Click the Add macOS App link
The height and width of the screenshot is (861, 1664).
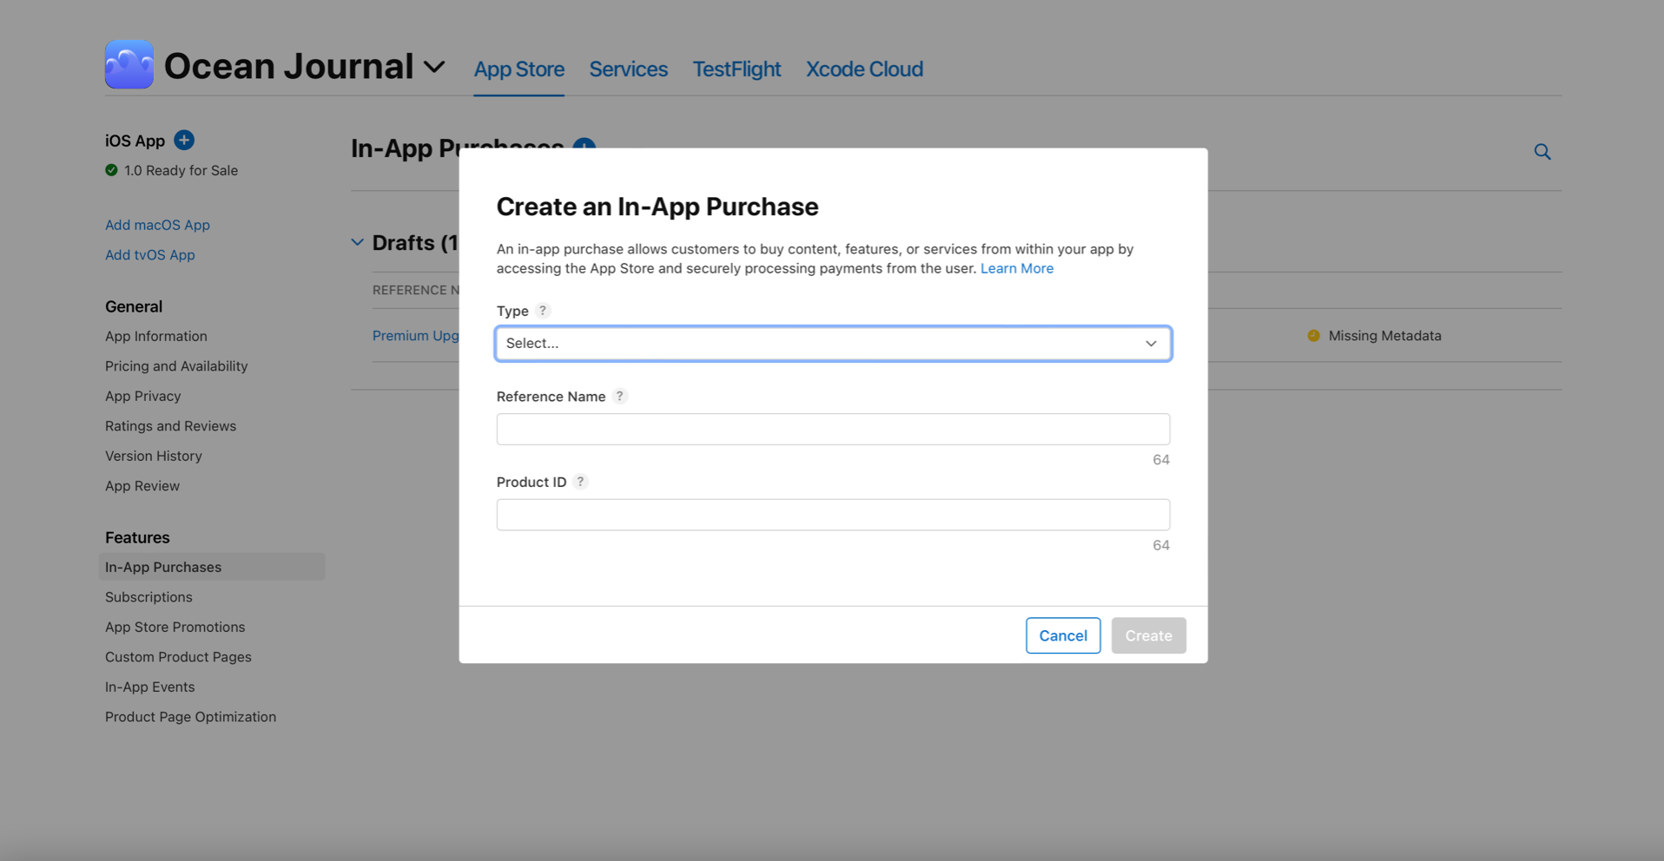pos(157,224)
